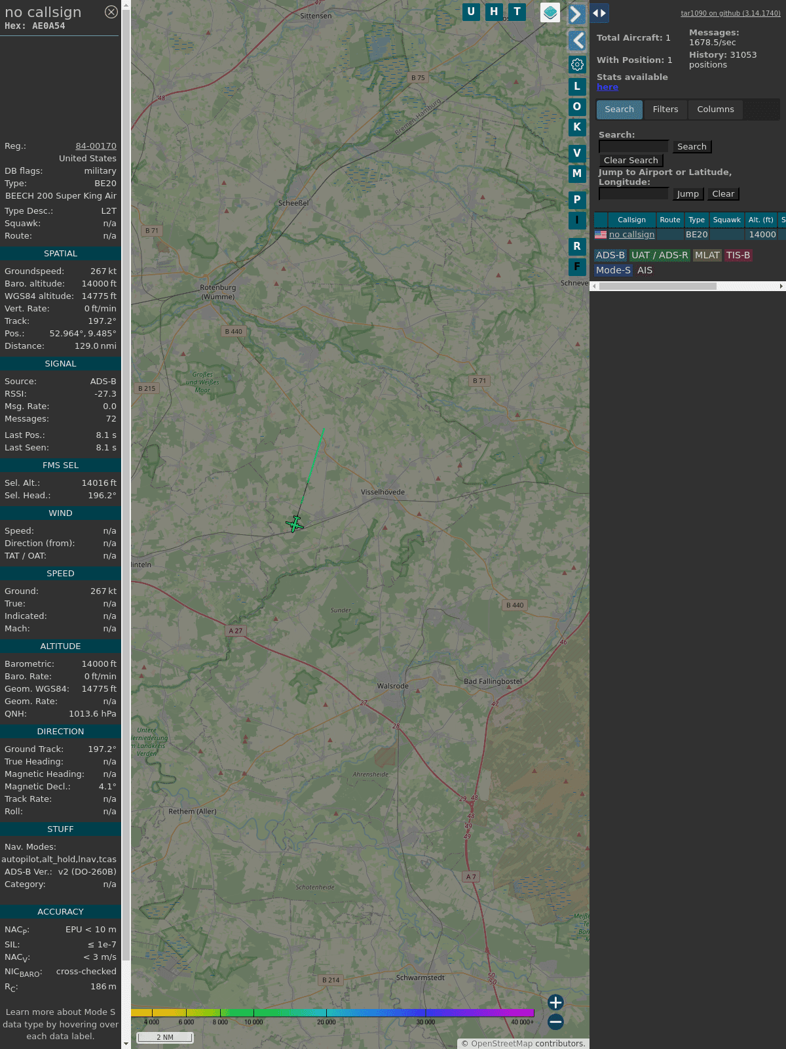Click the Search button beside the field
The image size is (786, 1049).
tap(692, 147)
